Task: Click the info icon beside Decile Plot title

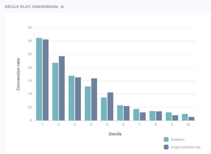Action: tap(62, 7)
